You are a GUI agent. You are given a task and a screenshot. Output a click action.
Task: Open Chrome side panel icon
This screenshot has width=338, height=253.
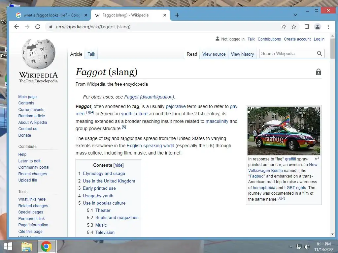coord(307,27)
